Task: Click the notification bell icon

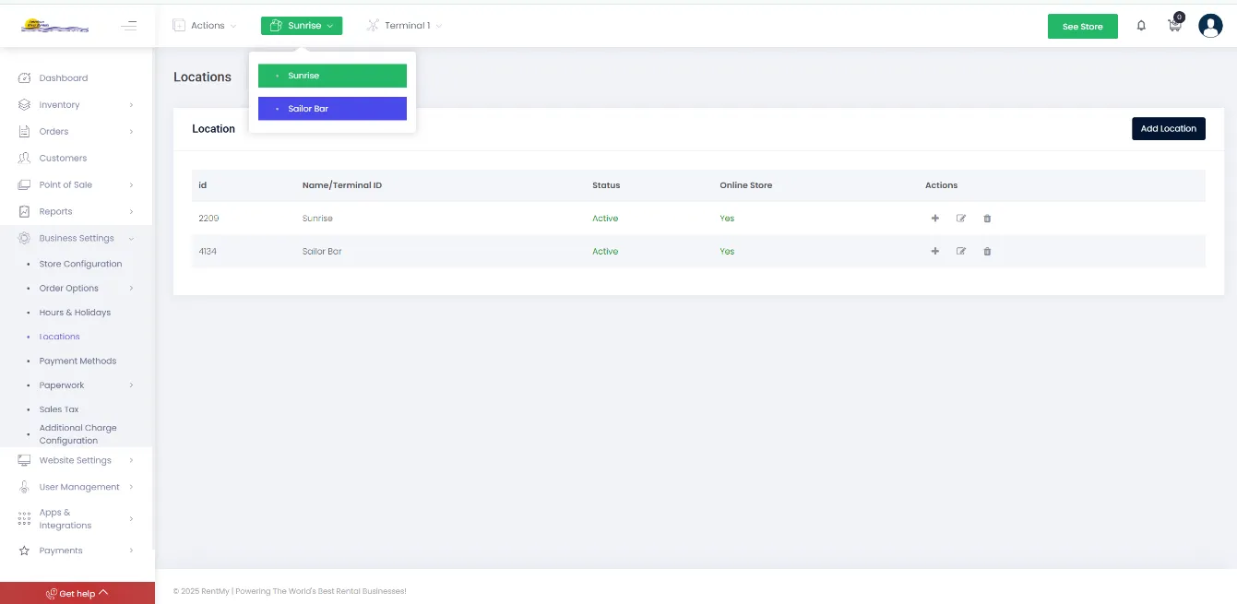Action: 1141,25
